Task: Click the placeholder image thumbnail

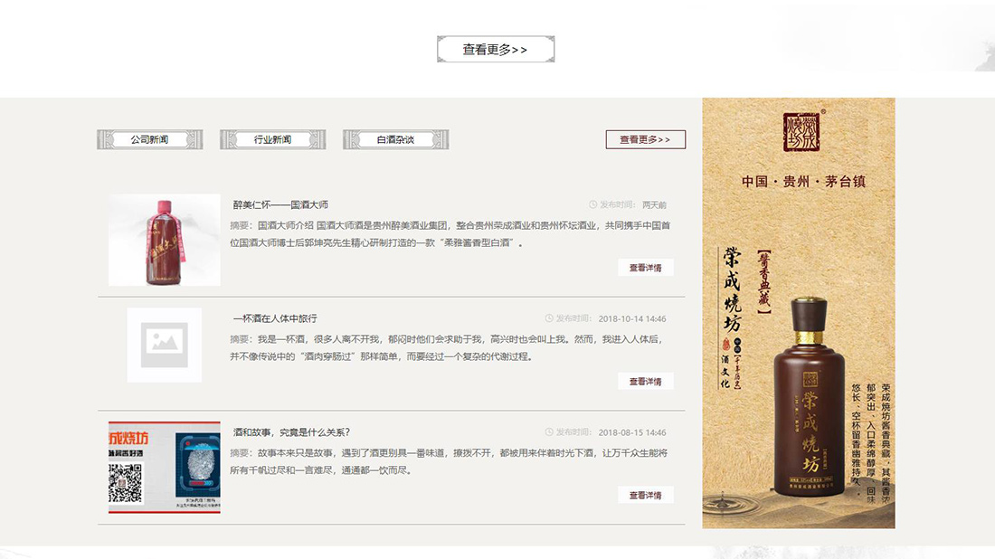Action: pyautogui.click(x=165, y=346)
